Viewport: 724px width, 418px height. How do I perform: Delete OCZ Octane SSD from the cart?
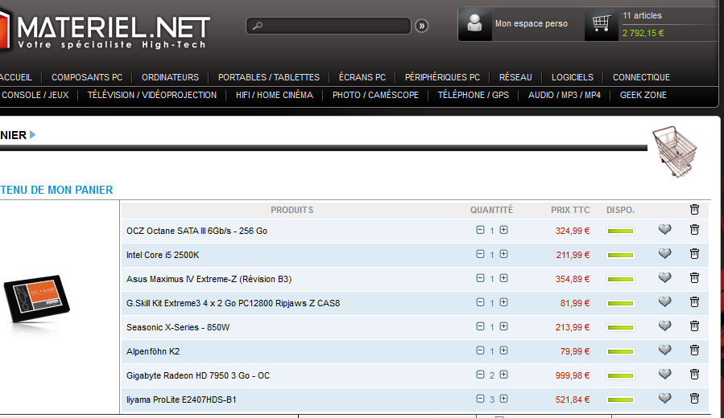pyautogui.click(x=694, y=230)
